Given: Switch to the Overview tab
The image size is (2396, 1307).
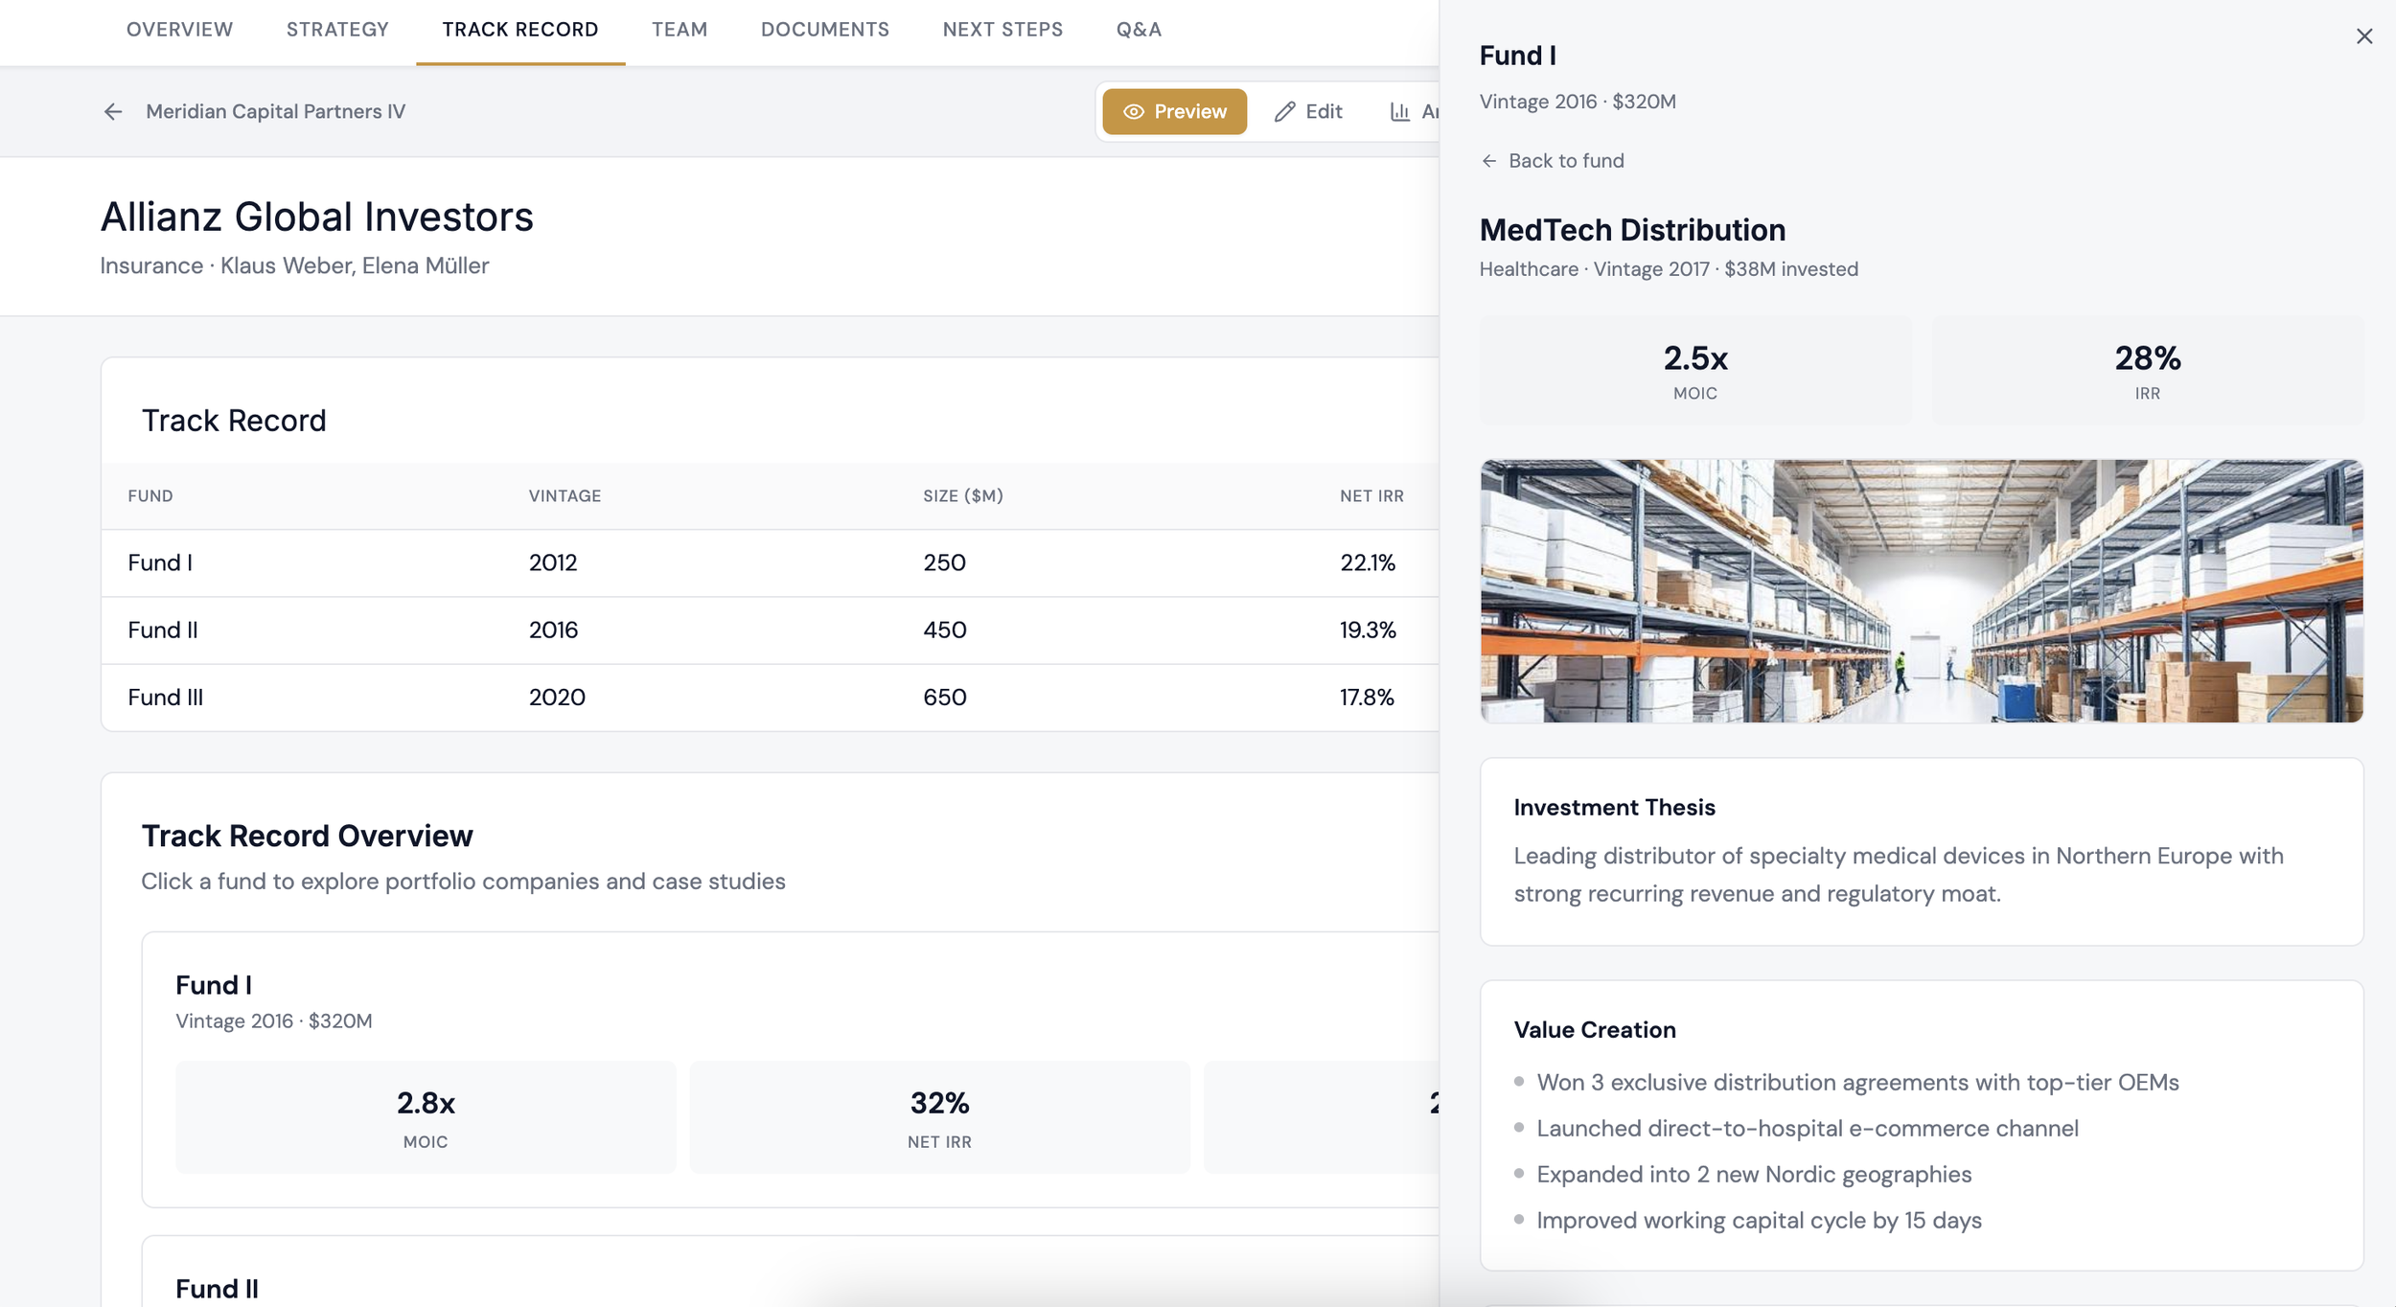Looking at the screenshot, I should (179, 30).
